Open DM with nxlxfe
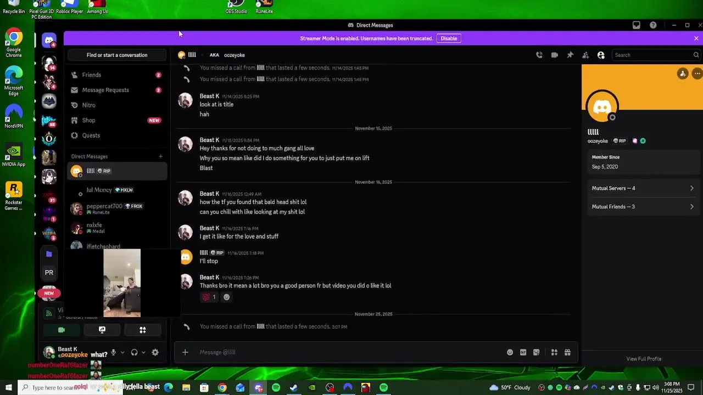The width and height of the screenshot is (703, 395). (117, 228)
